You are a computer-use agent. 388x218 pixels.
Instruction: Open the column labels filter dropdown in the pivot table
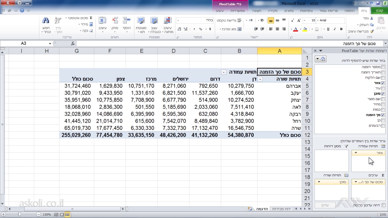(224, 72)
